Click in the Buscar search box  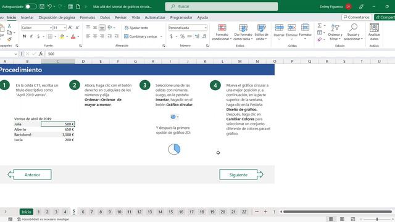pos(222,7)
